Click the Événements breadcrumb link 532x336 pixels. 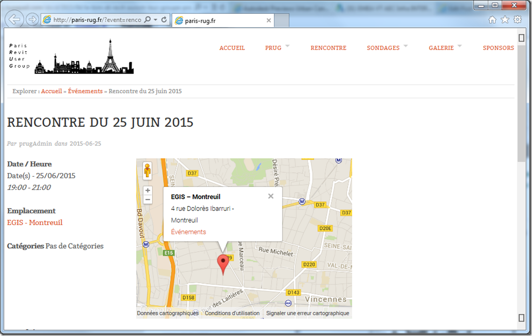click(x=85, y=91)
